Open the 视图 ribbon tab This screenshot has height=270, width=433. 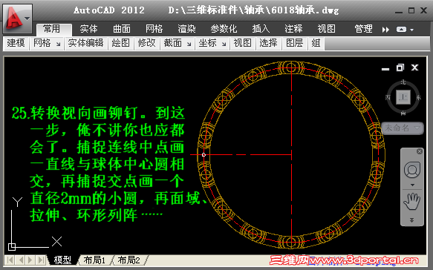[x=326, y=29]
